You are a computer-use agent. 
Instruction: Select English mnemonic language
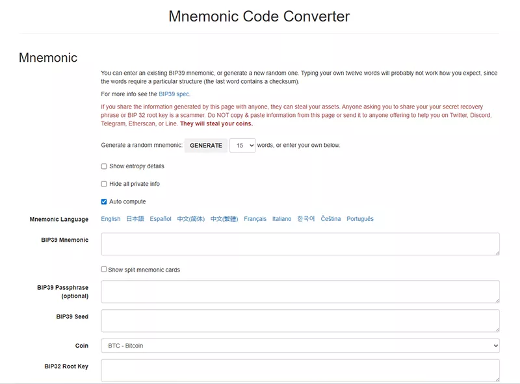(110, 219)
